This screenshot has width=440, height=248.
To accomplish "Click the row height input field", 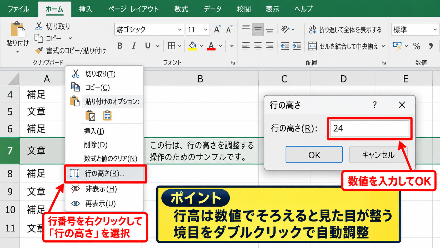I will (x=369, y=128).
